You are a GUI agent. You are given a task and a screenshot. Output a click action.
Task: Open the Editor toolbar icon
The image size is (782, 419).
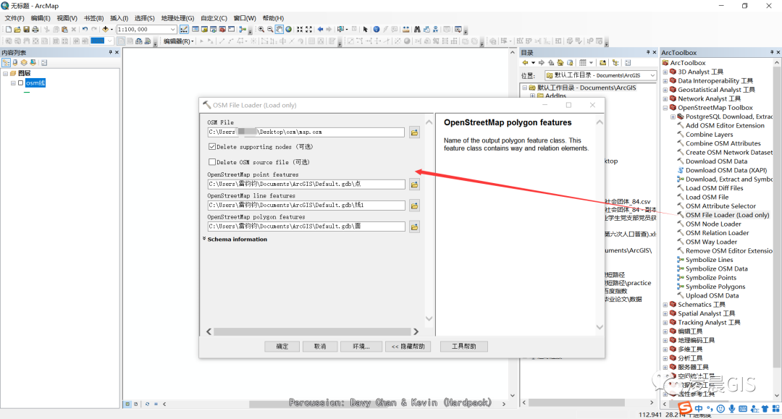click(x=185, y=30)
